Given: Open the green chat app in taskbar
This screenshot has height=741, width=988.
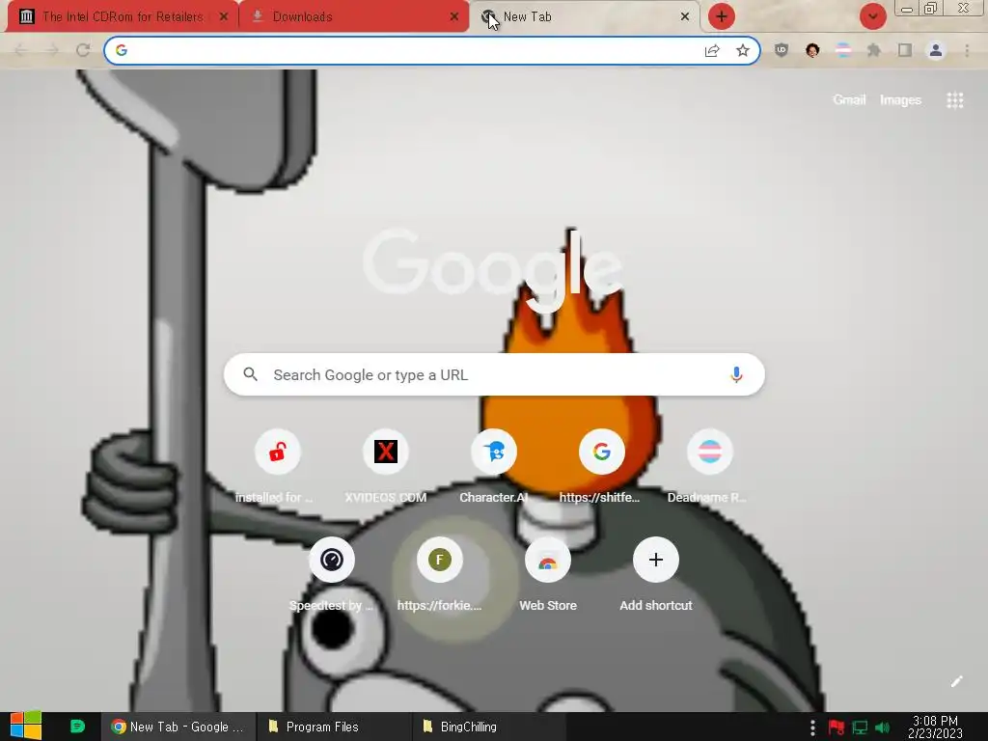Looking at the screenshot, I should pyautogui.click(x=77, y=727).
